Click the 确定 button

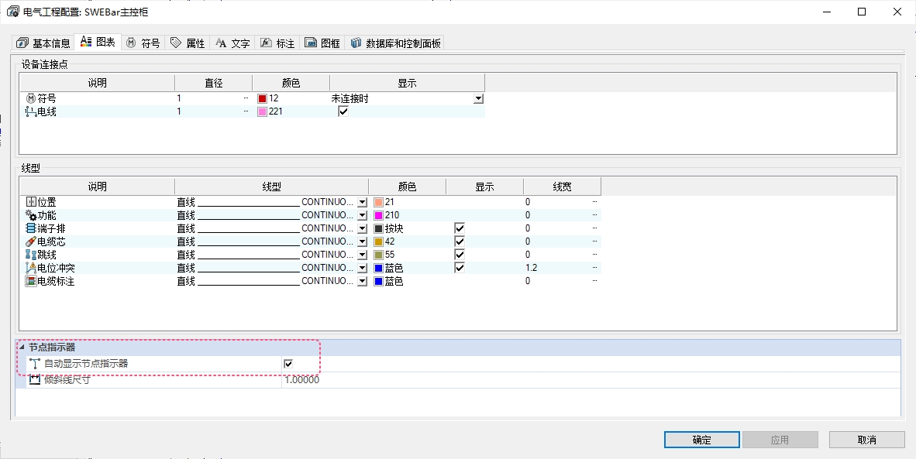[x=701, y=440]
